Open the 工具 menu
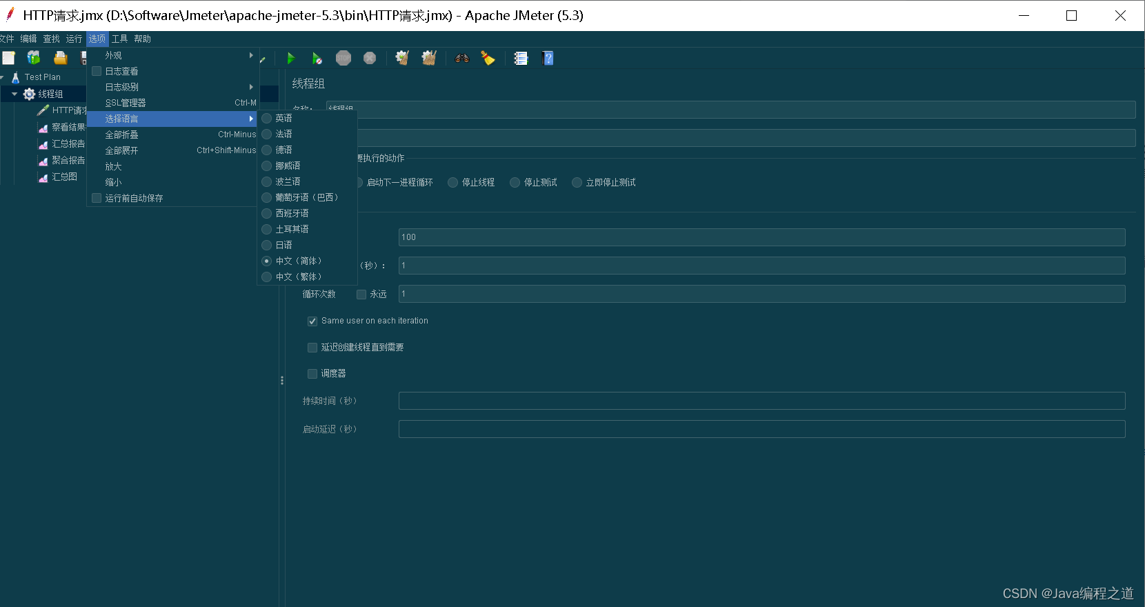1145x607 pixels. click(120, 39)
